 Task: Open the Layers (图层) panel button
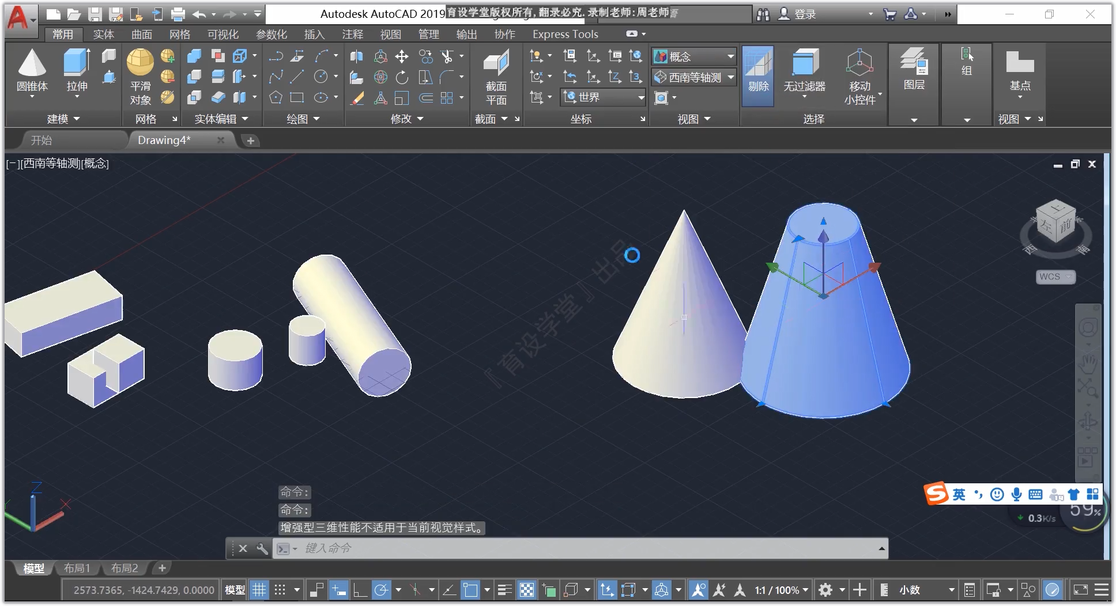click(914, 70)
